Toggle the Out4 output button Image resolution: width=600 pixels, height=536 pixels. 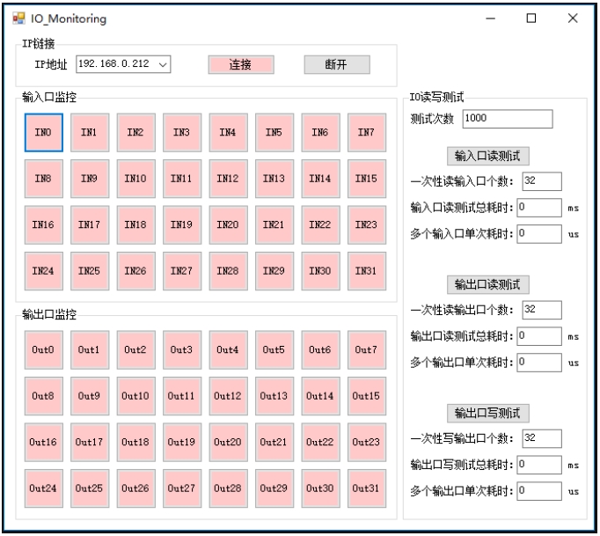tap(228, 350)
